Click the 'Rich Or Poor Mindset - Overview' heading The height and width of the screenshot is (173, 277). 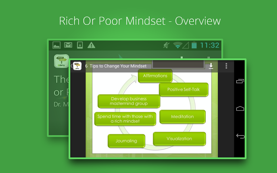pos(140,21)
